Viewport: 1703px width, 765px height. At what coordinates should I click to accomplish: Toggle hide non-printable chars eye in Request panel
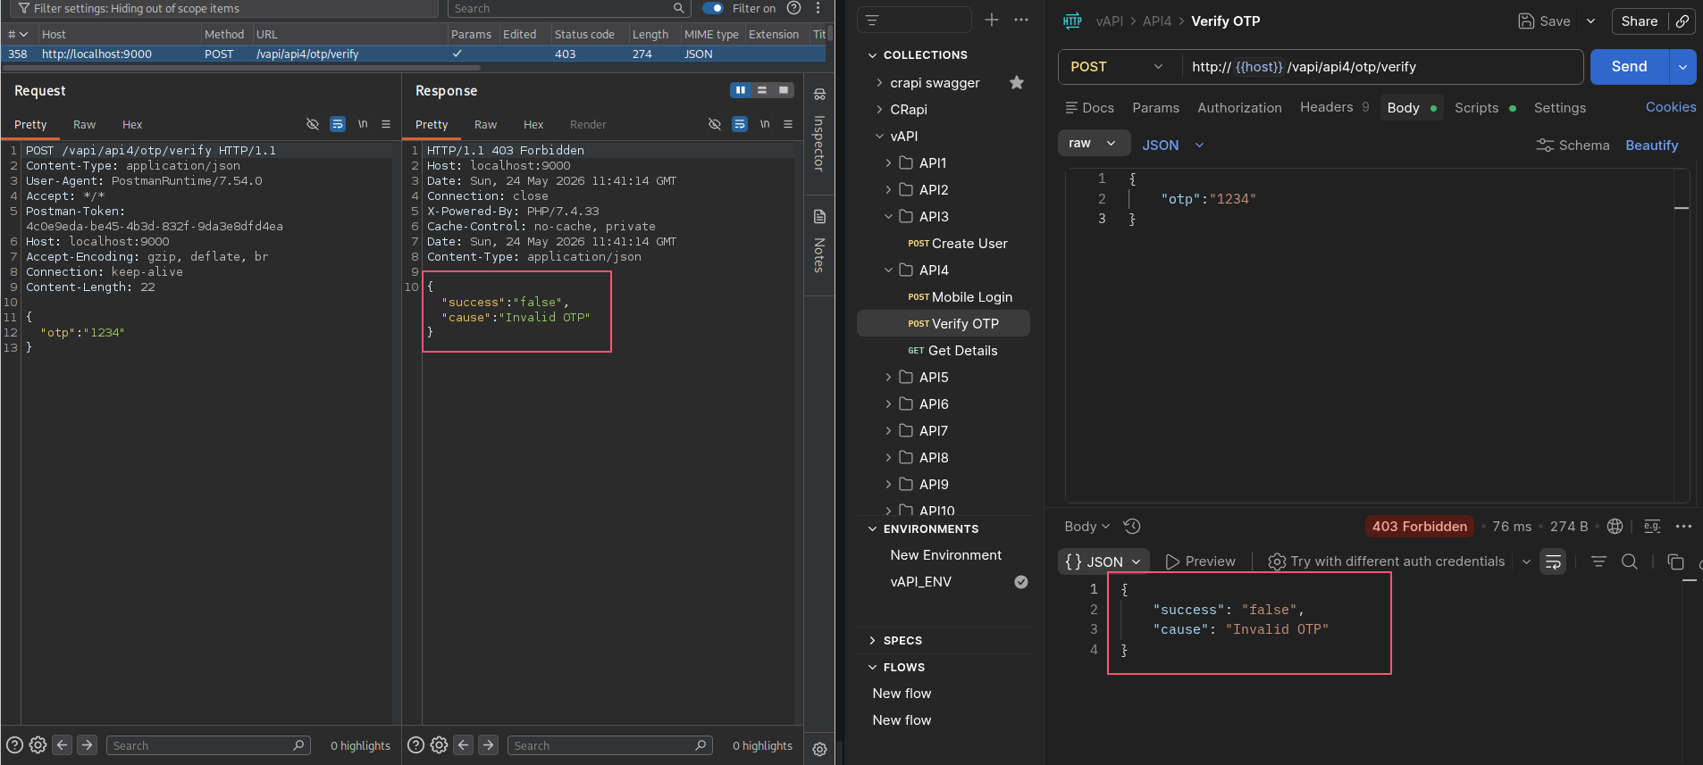click(313, 124)
